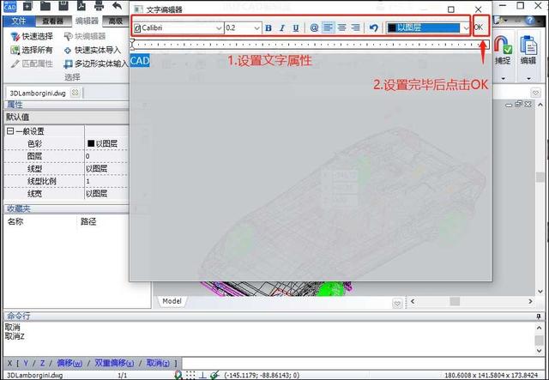
Task: Click the black color swatch in editor toolbar
Action: tap(392, 27)
